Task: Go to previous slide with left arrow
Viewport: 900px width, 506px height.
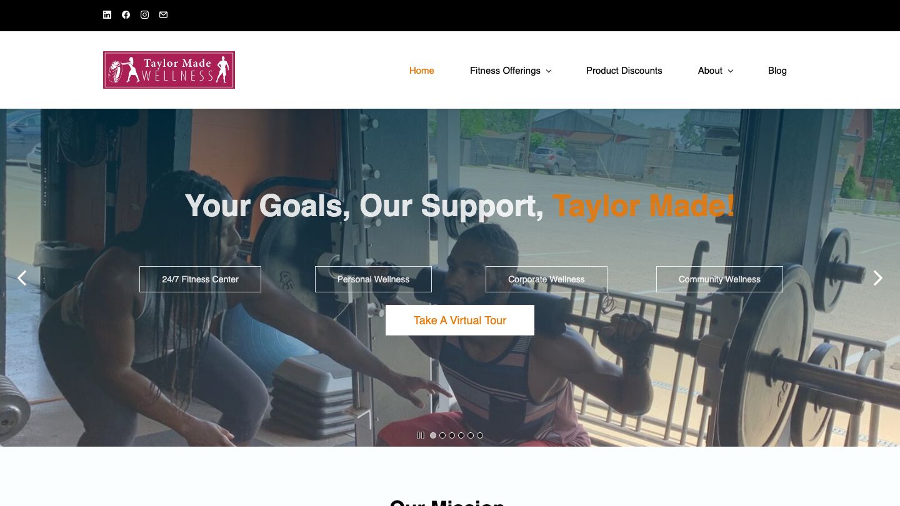Action: (22, 278)
